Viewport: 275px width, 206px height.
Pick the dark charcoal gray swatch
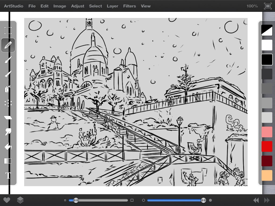click(x=267, y=74)
